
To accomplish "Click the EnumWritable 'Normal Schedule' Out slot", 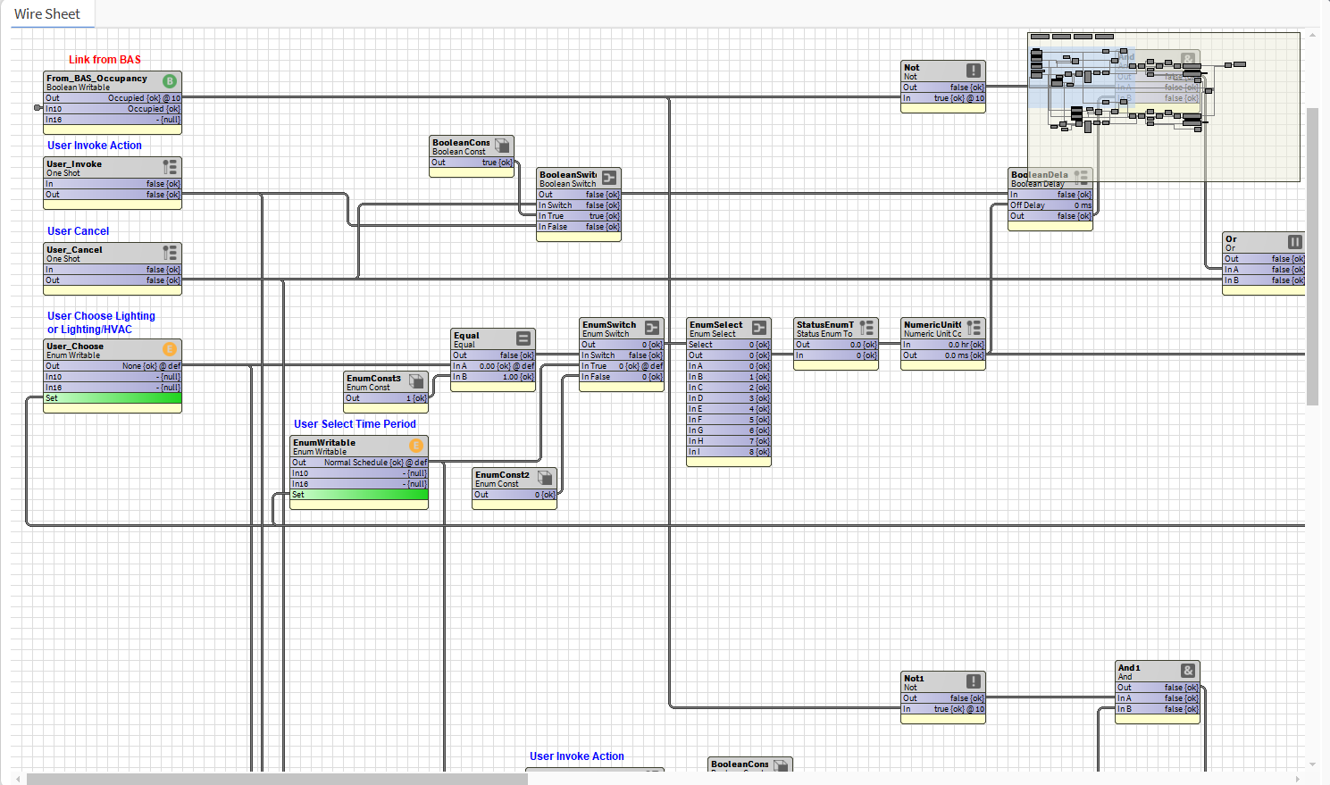I will [359, 463].
